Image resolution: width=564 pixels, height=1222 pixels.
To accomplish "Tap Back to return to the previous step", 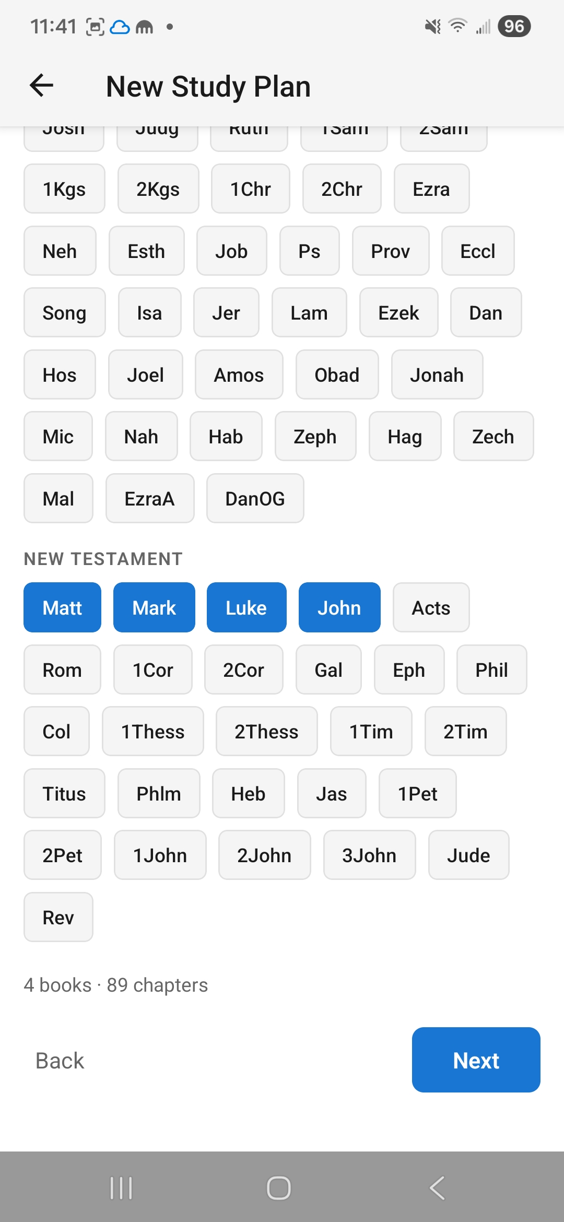I will point(59,1060).
